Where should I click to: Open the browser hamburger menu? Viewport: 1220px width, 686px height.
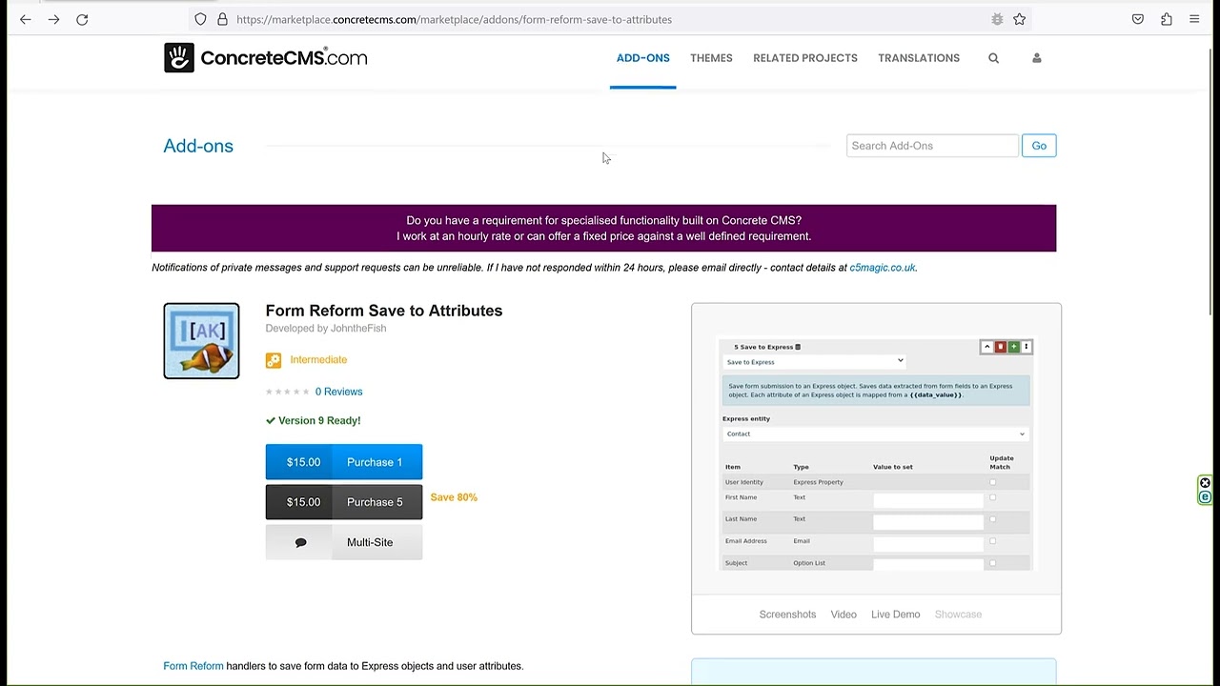(x=1194, y=19)
